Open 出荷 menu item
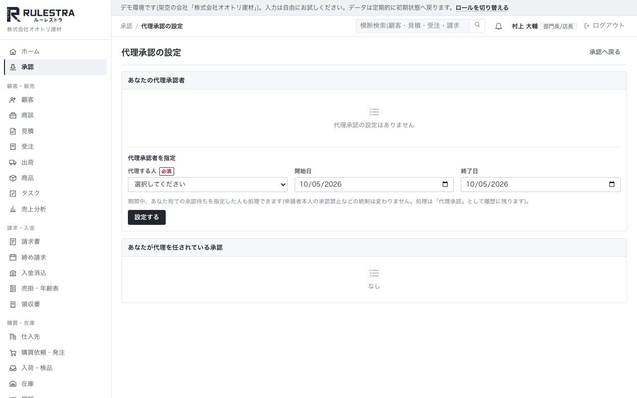 (55, 163)
